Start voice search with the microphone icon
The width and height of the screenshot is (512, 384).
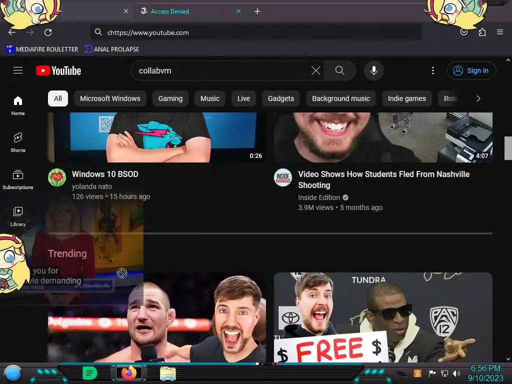(374, 70)
